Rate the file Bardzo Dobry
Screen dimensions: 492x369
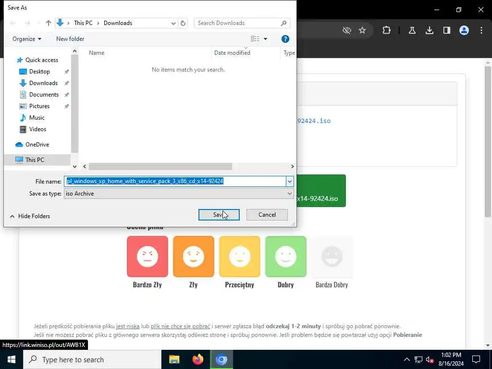(x=332, y=257)
